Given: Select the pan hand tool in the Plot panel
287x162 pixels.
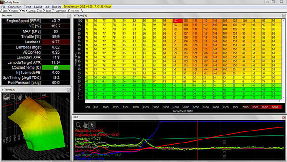Looking at the screenshot, I should click(x=85, y=125).
